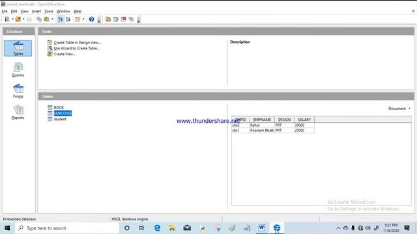This screenshot has height=234, width=417.
Task: Click the EMPNAME column header in preview
Action: point(262,120)
